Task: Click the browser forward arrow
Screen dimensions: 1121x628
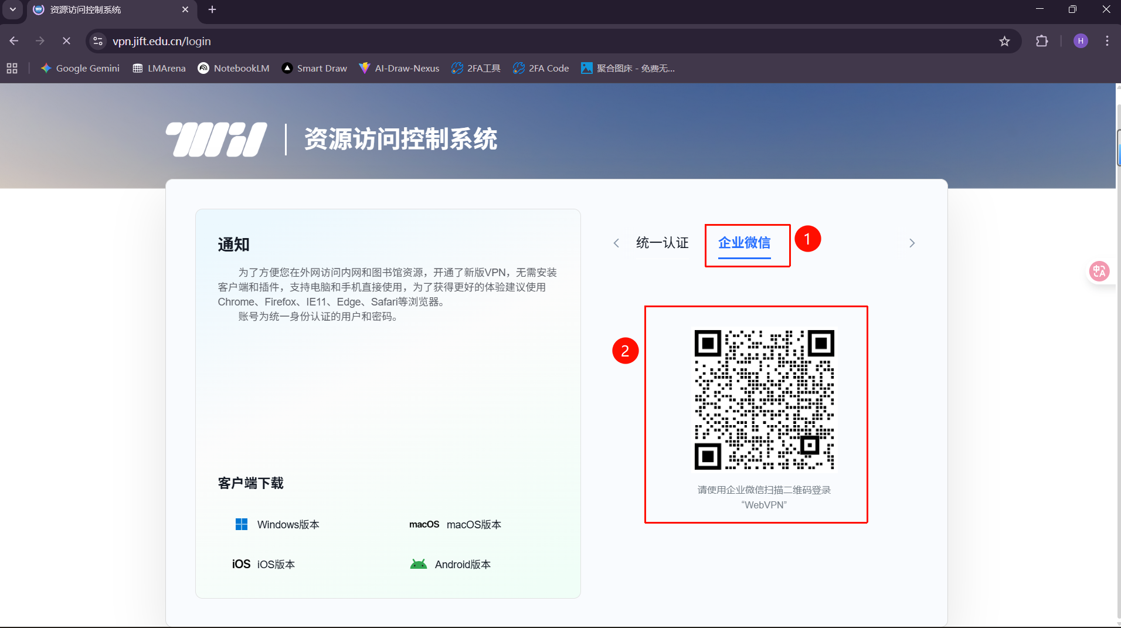Action: pos(40,41)
